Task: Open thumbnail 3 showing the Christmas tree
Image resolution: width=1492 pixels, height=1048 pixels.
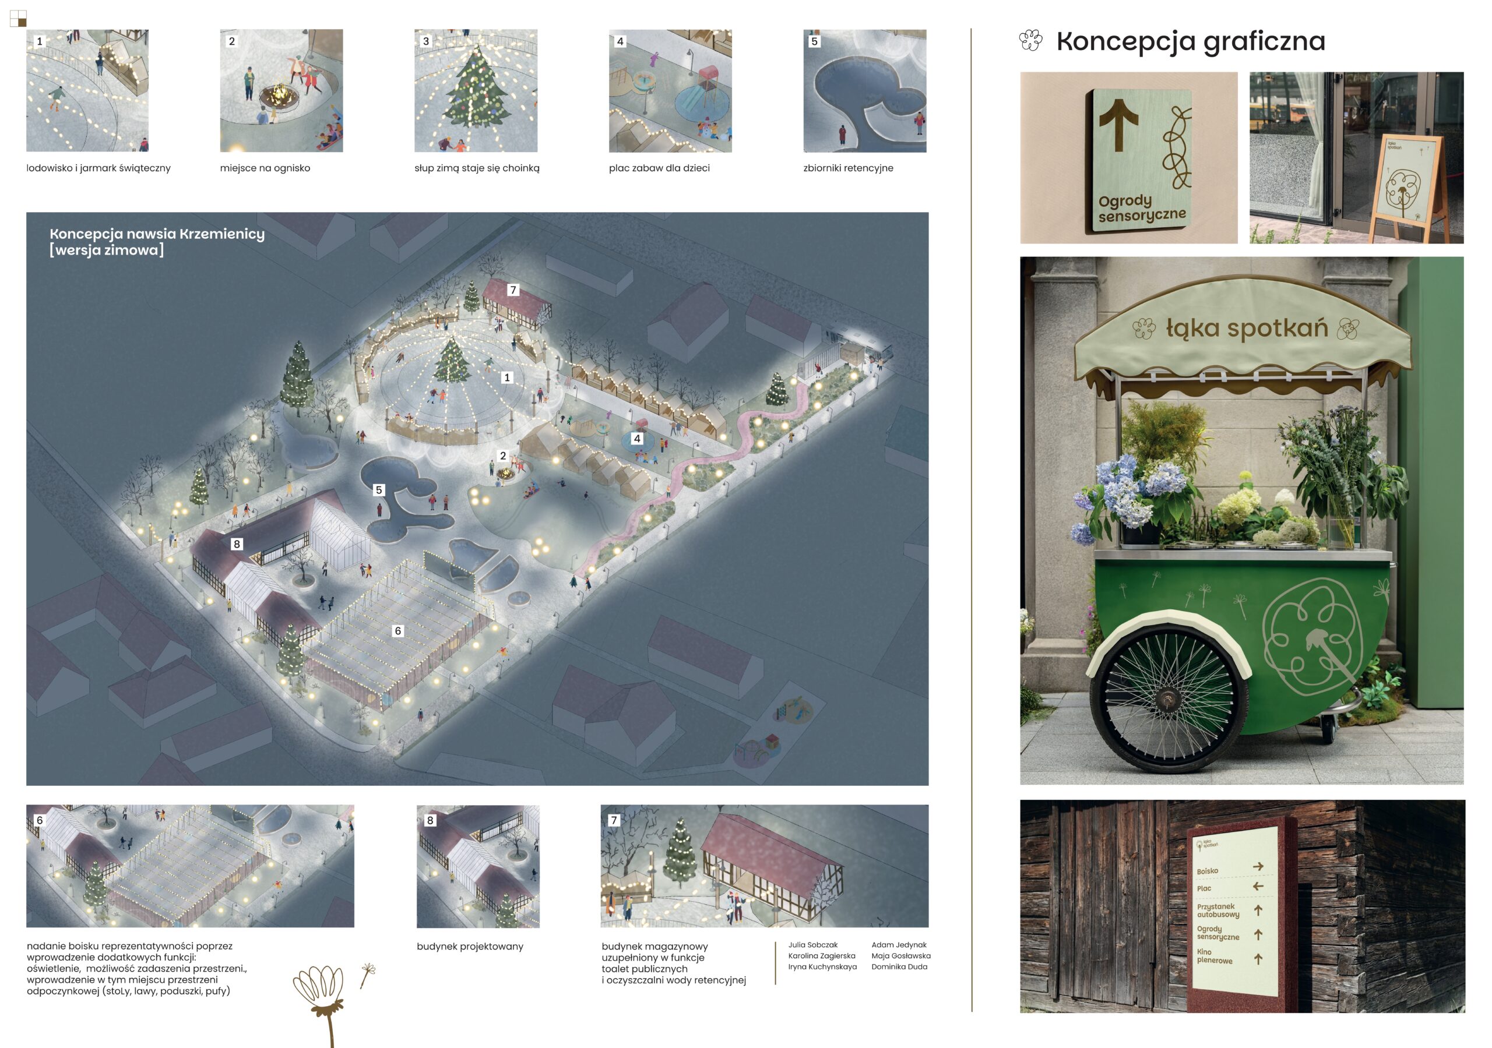Action: coord(476,90)
